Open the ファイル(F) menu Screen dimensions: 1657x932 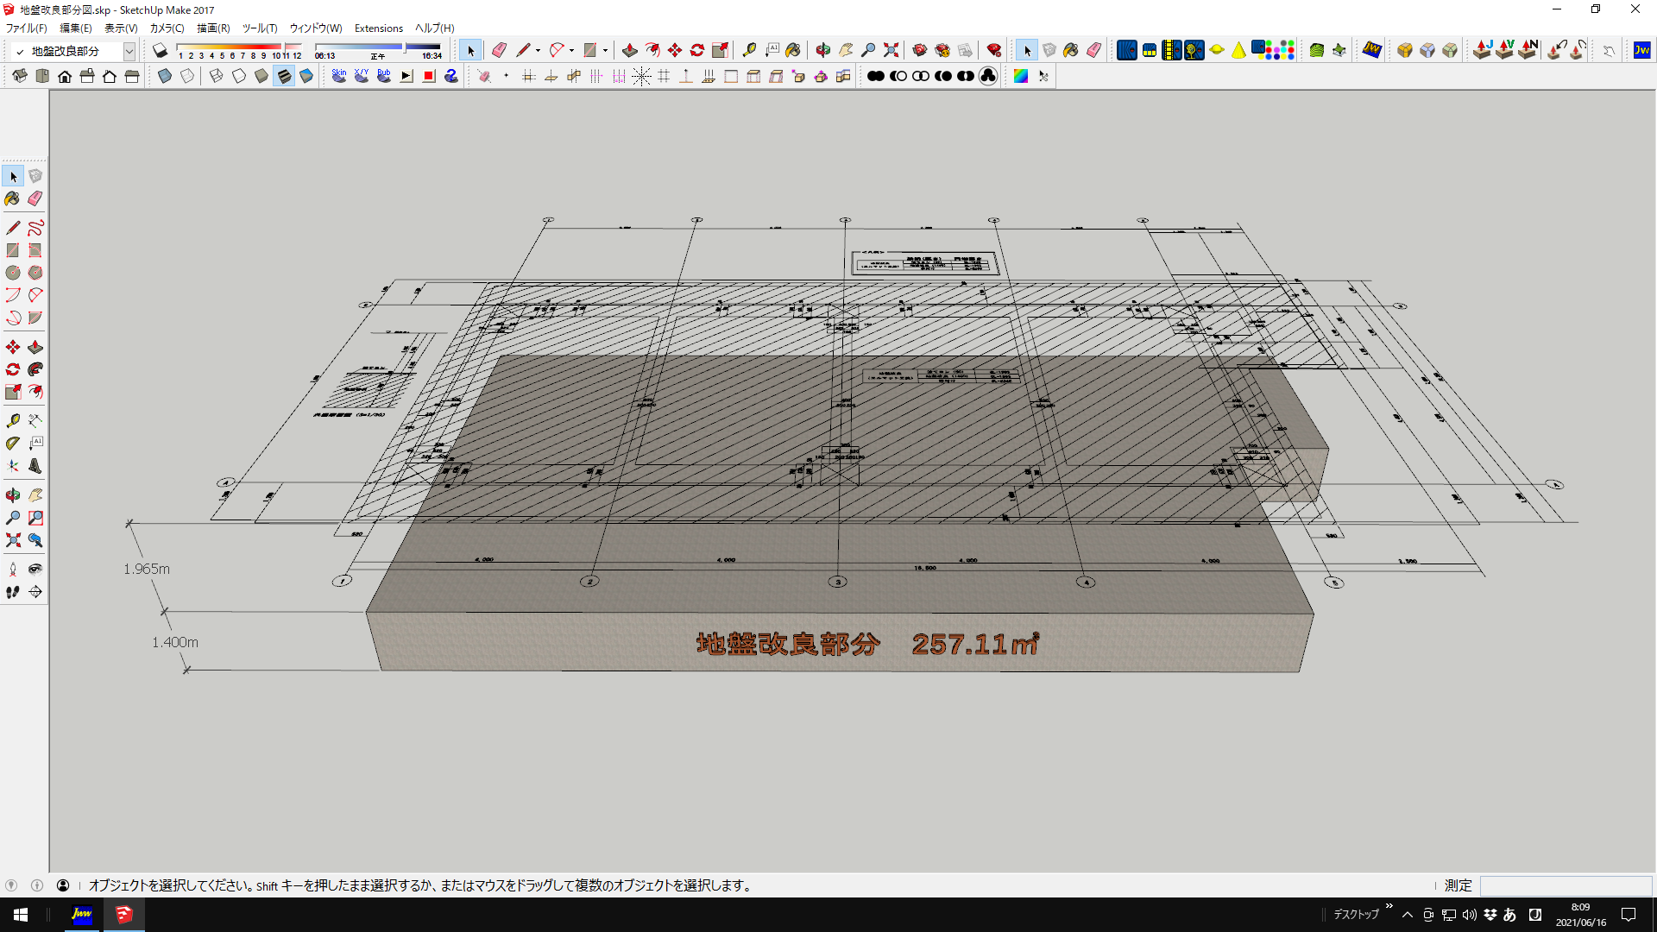[27, 28]
